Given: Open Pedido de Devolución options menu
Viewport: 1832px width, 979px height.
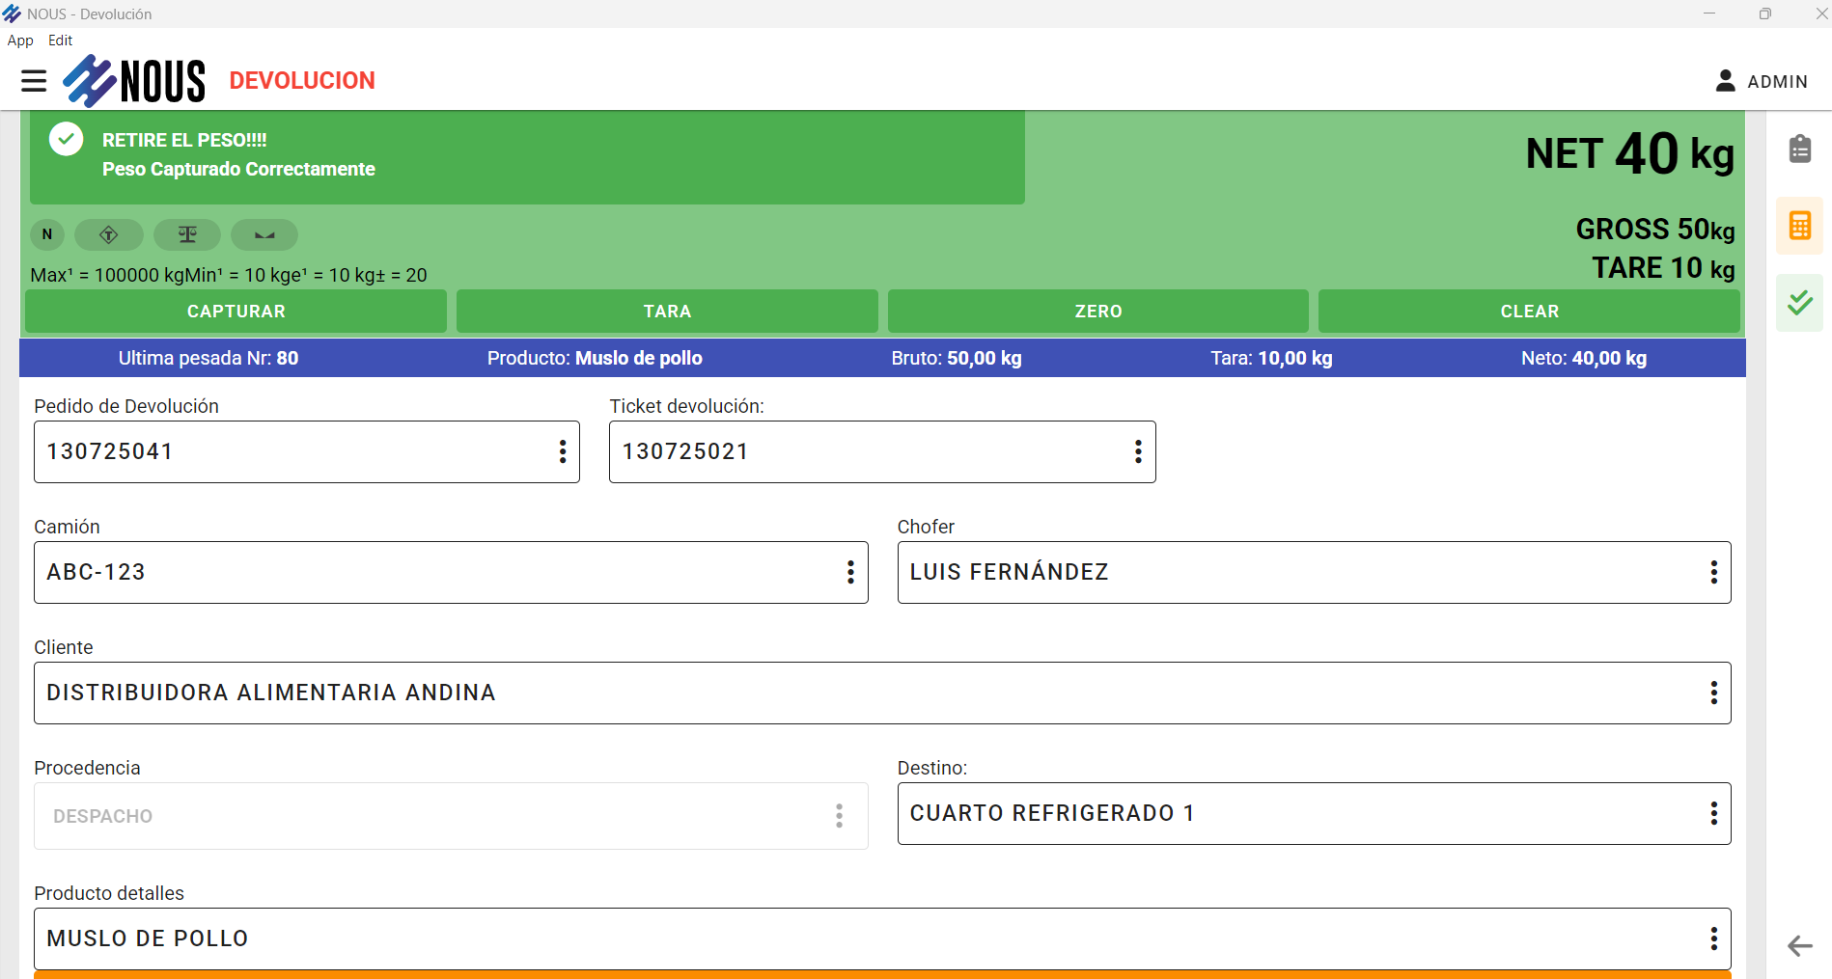Looking at the screenshot, I should [x=562, y=451].
